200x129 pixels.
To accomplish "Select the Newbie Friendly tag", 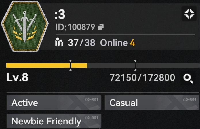I will [54, 121].
